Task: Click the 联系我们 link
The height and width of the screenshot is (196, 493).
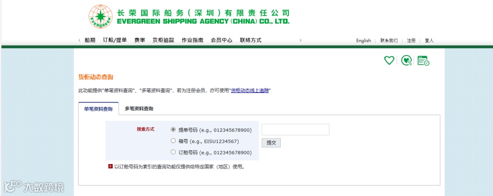Action: pyautogui.click(x=389, y=41)
